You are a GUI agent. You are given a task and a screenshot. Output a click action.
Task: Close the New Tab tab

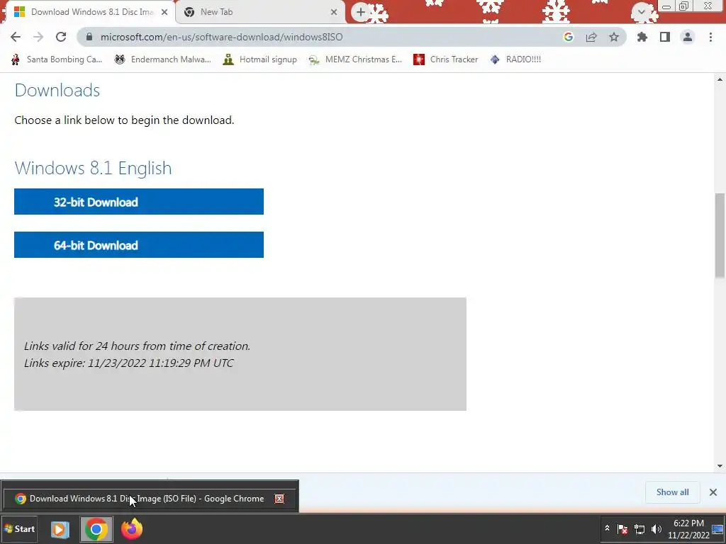tap(334, 12)
